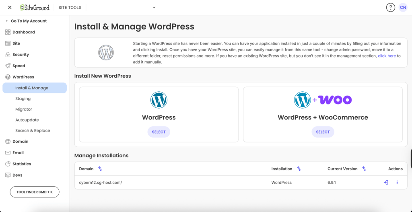Expand the Email menu section
This screenshot has height=212, width=412.
tap(18, 152)
